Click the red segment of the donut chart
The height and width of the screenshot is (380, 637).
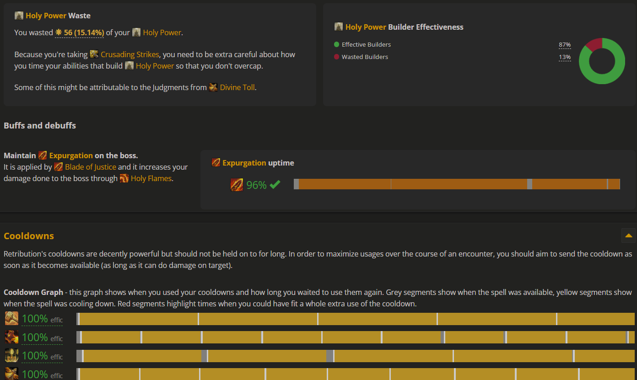[x=594, y=44]
